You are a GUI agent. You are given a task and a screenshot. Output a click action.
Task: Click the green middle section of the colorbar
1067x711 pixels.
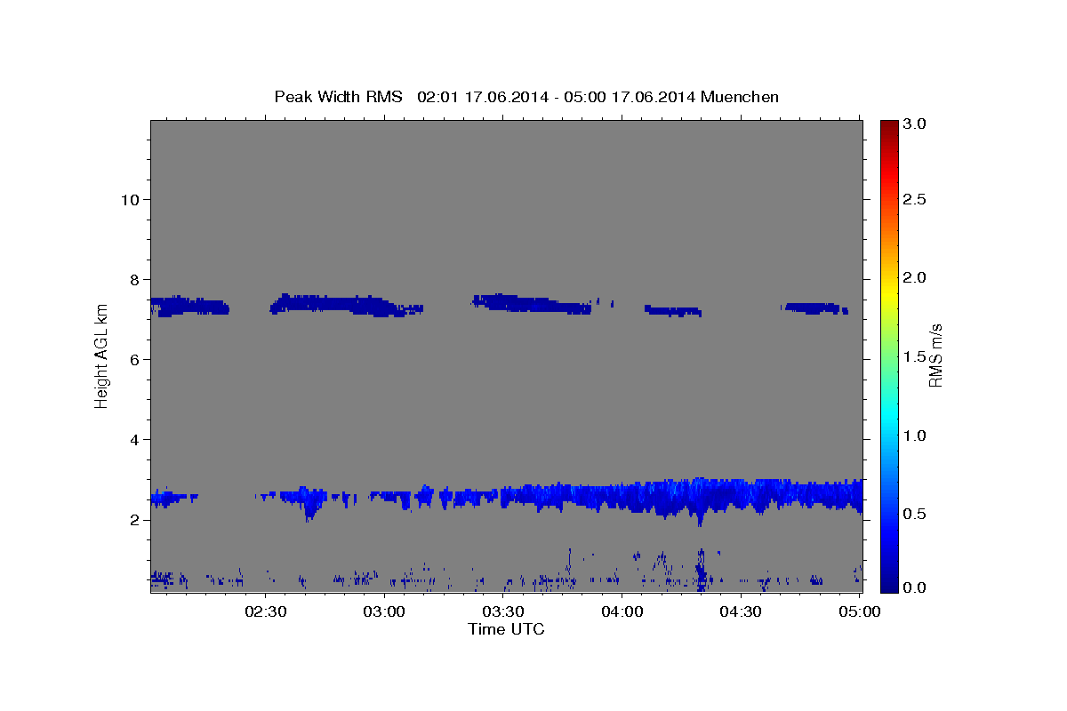pos(888,355)
